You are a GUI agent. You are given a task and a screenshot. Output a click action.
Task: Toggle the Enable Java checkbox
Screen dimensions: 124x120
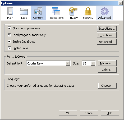coord(9,48)
